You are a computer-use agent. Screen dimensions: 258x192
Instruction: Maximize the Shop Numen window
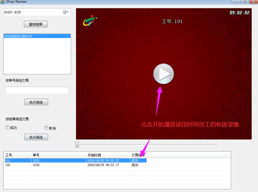click(245, 2)
